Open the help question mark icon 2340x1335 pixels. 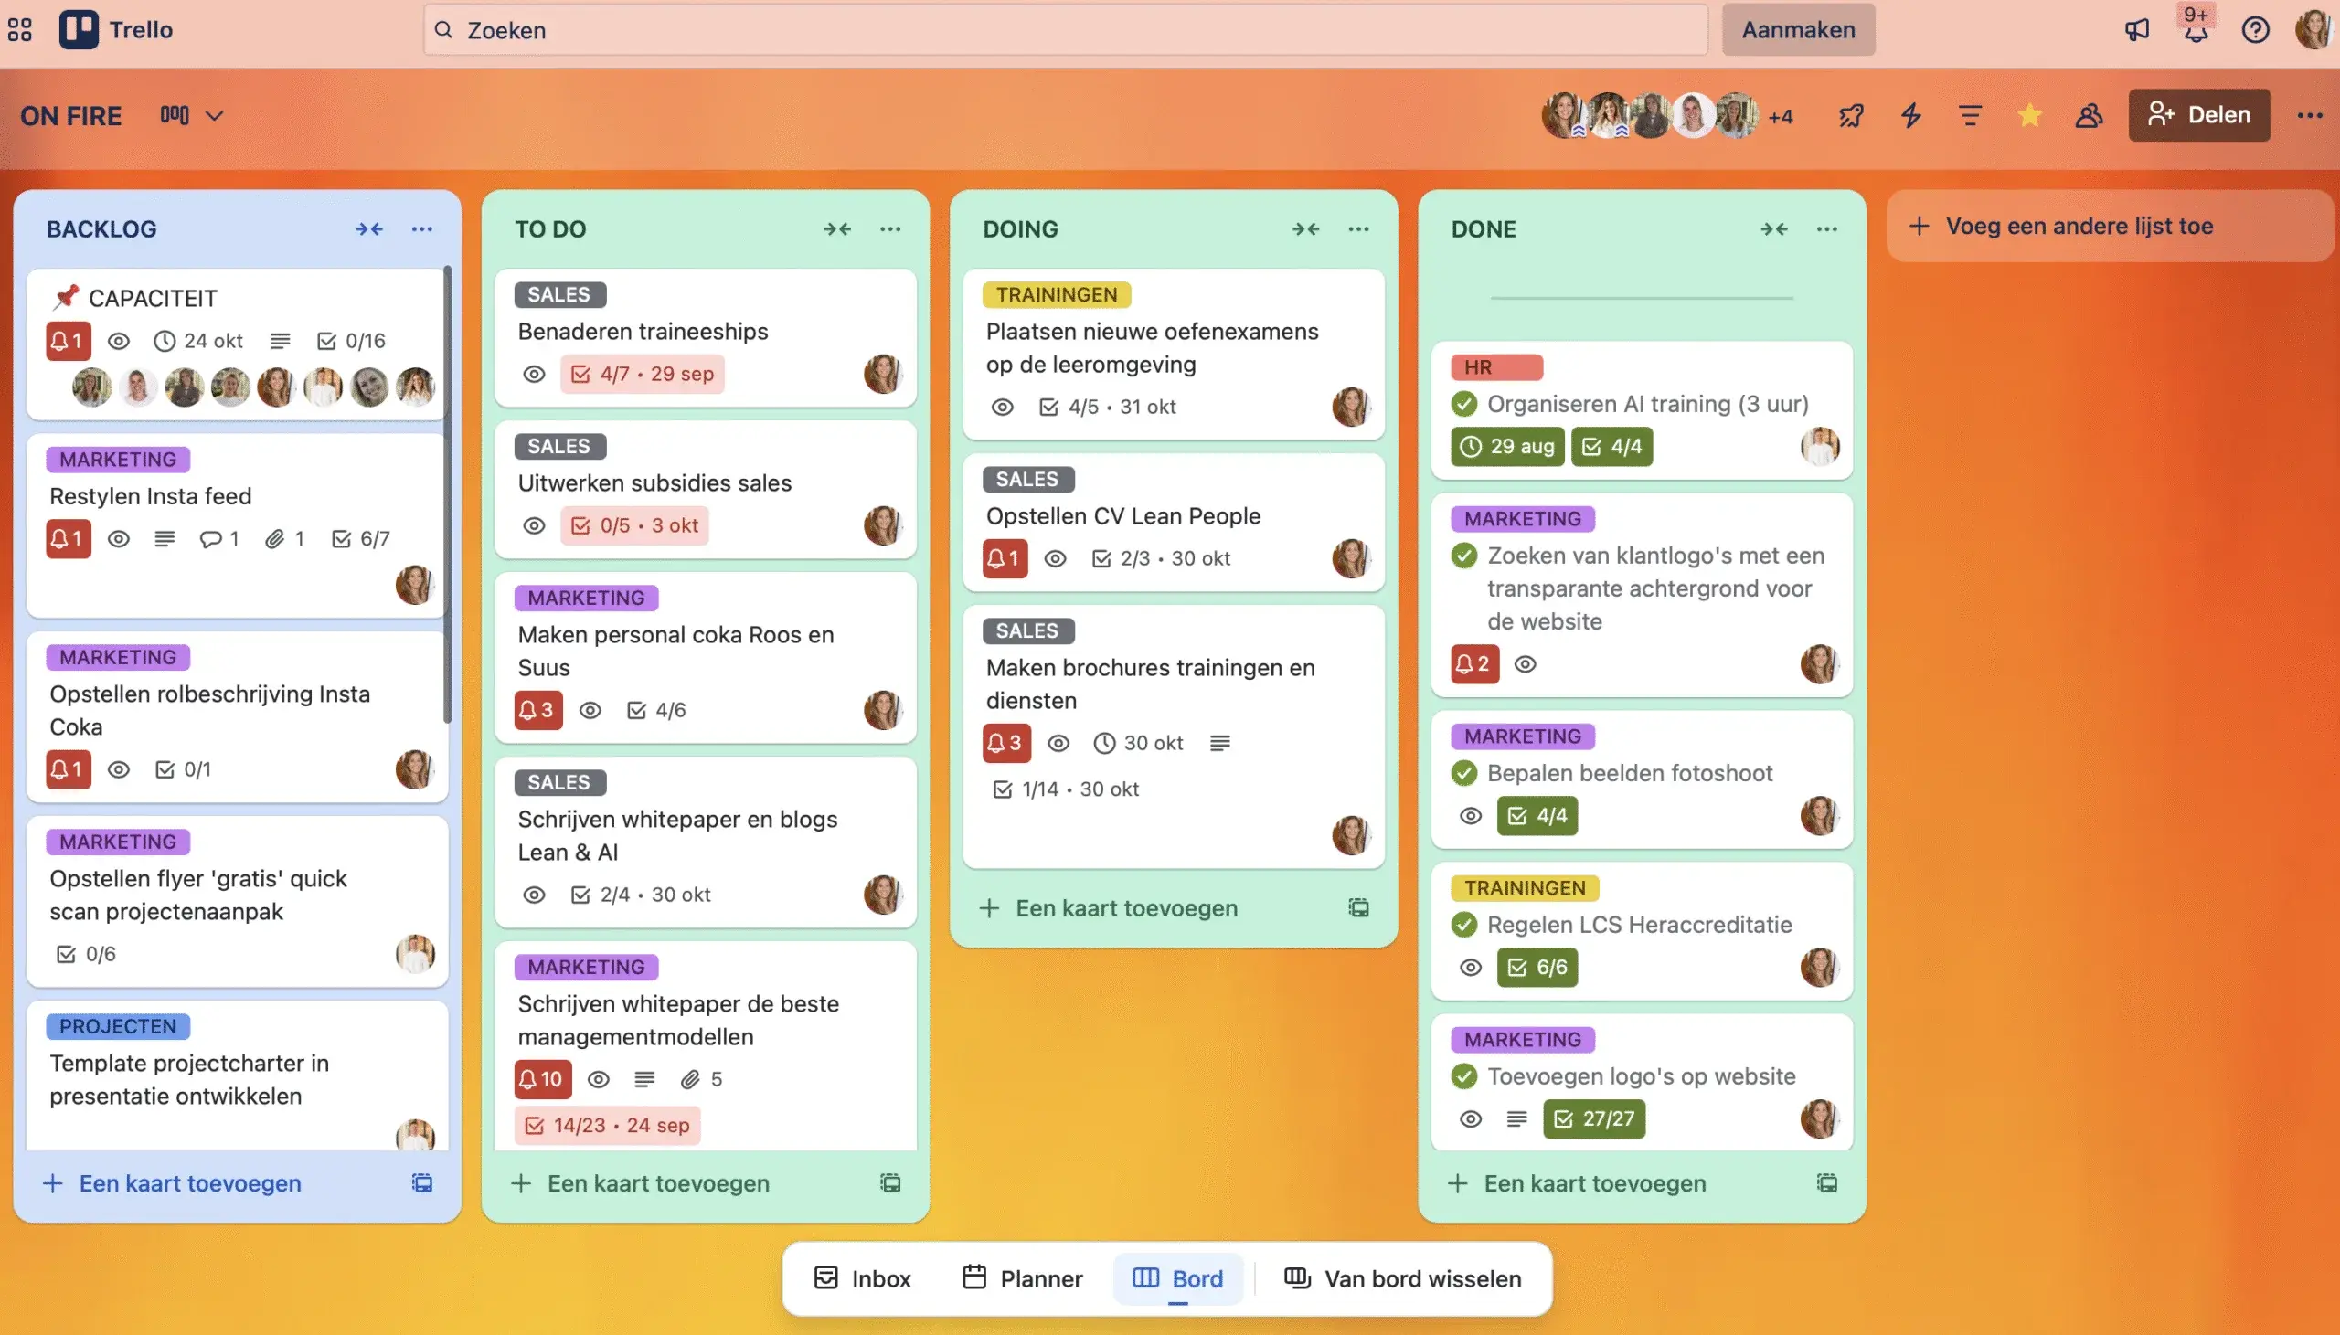[x=2255, y=30]
